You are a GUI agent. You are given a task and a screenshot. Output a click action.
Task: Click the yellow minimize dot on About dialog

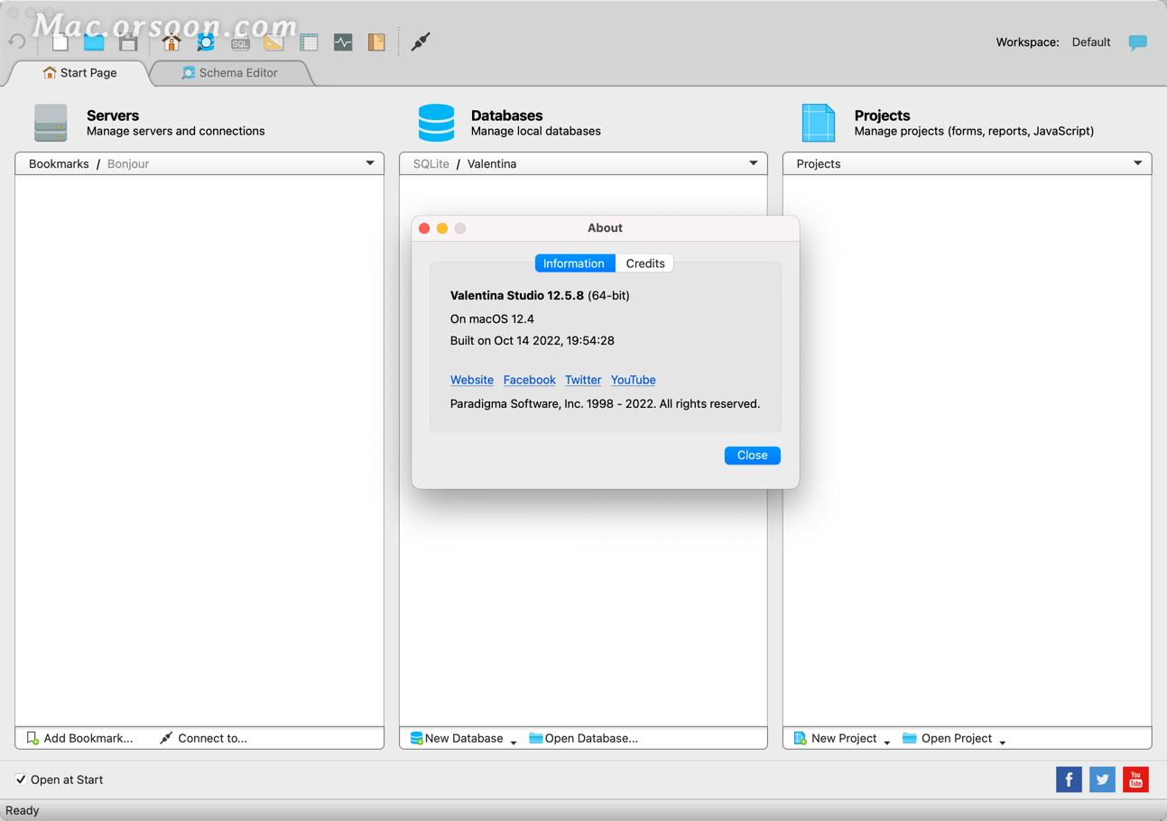[442, 228]
